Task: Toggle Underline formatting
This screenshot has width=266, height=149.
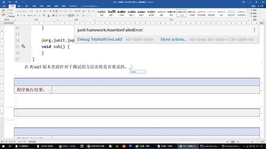Action: tap(24, 16)
